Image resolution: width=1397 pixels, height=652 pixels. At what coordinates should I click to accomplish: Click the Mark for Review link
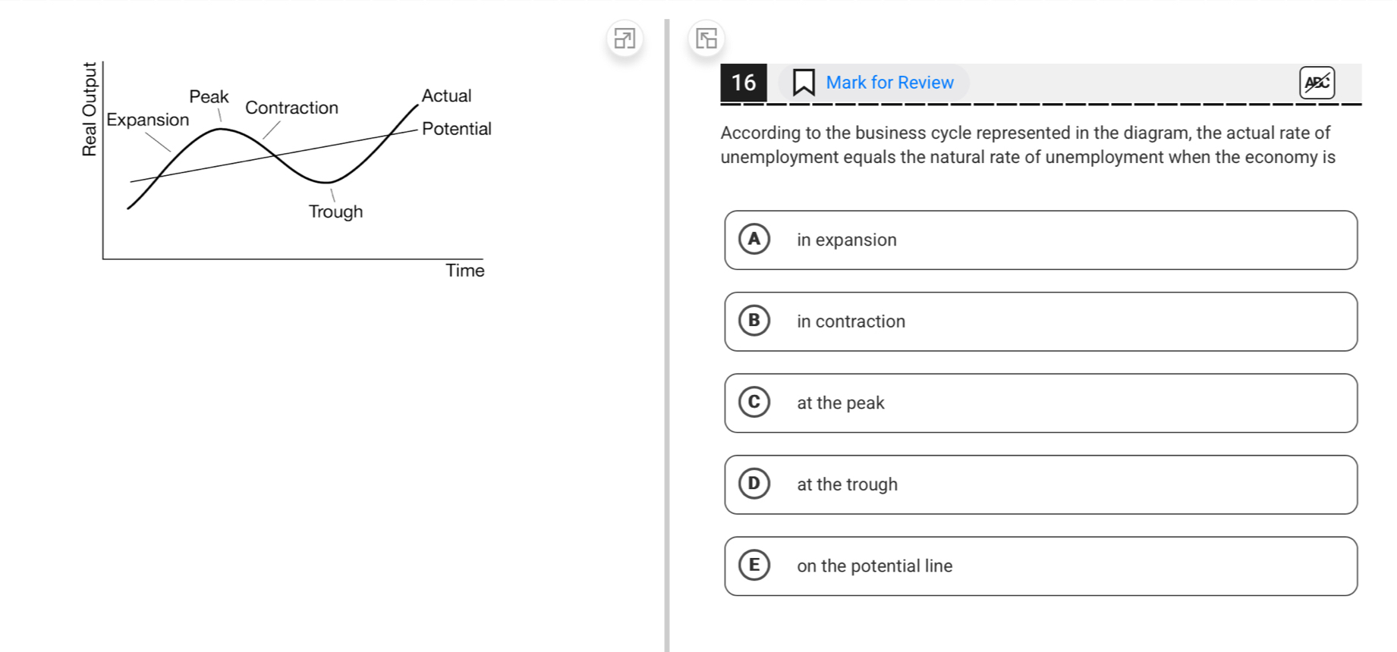pos(889,83)
